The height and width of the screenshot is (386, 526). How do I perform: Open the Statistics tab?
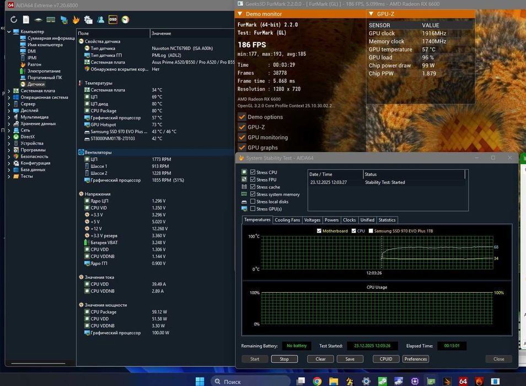(x=387, y=220)
